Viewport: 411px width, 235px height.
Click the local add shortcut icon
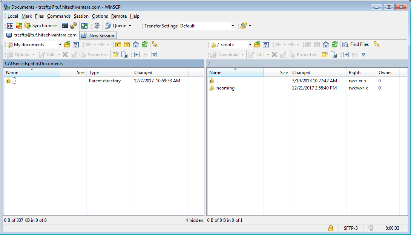[x=124, y=55]
